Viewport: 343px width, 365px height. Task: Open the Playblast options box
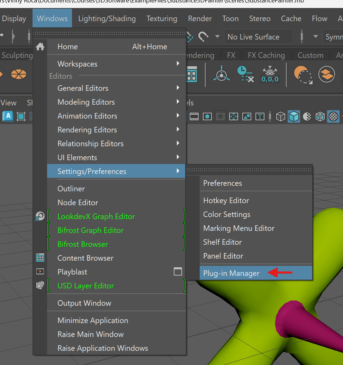click(x=178, y=272)
